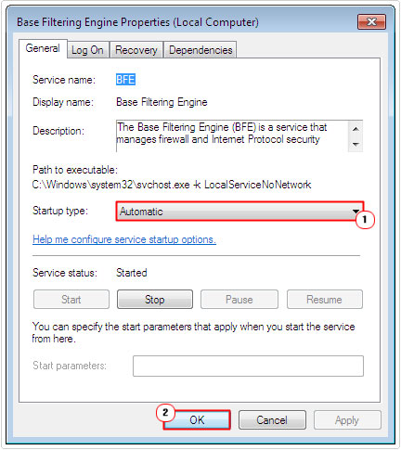
Task: Open Help me configure service startup options link
Action: point(124,239)
